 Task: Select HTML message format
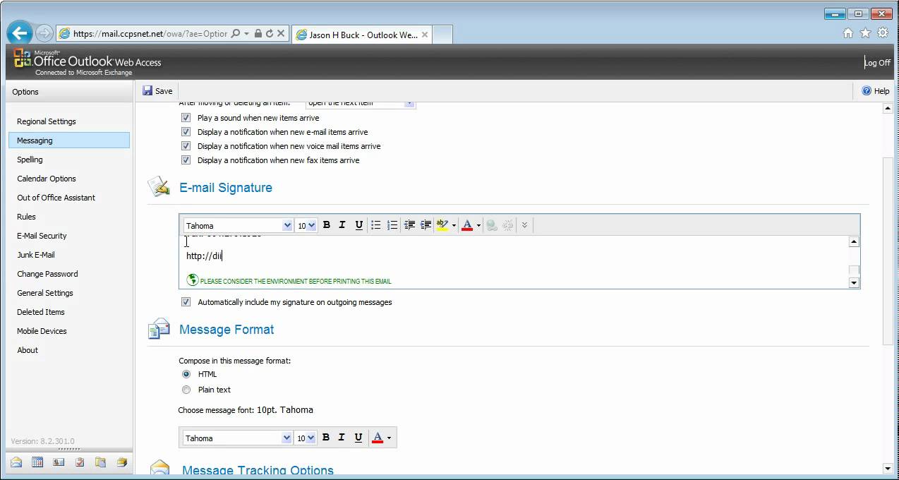click(186, 374)
